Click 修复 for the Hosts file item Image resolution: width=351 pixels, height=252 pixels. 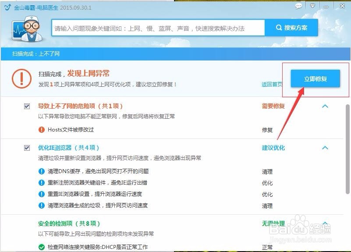point(267,130)
